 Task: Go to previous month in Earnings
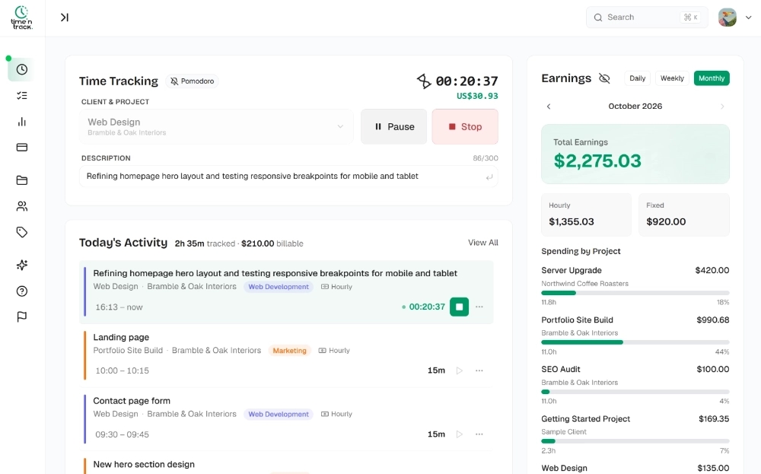[549, 107]
